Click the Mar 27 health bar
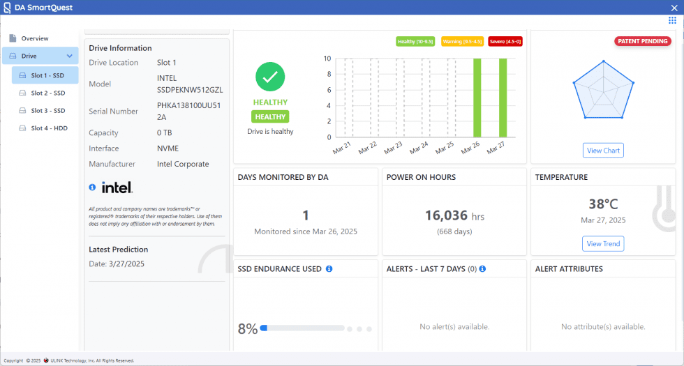This screenshot has width=684, height=366. [503, 98]
